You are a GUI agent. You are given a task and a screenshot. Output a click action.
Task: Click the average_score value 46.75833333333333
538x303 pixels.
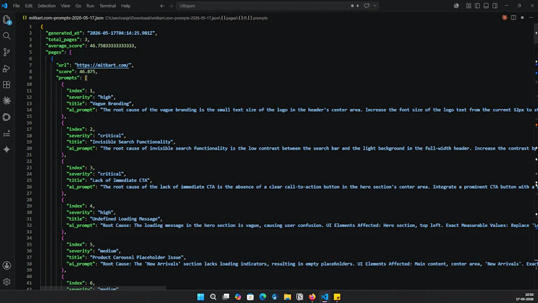click(x=112, y=46)
